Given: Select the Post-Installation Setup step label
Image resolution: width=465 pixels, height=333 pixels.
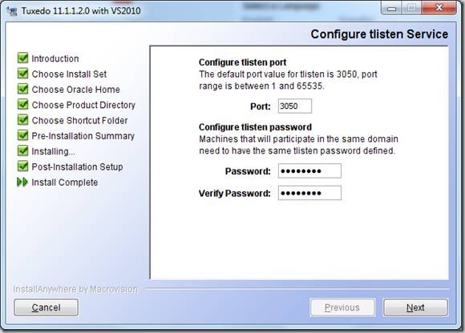Looking at the screenshot, I should point(77,166).
